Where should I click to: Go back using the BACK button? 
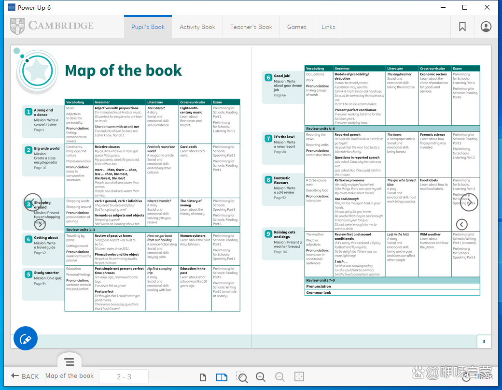click(x=25, y=376)
